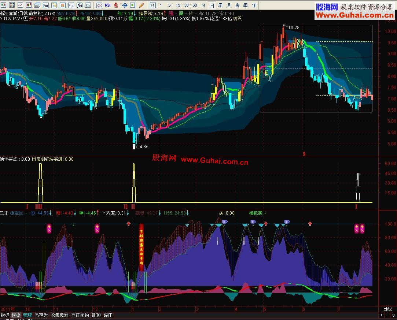The width and height of the screenshot is (397, 320).
Task: Click the magnifier search toolbar icon
Action: (x=88, y=5)
